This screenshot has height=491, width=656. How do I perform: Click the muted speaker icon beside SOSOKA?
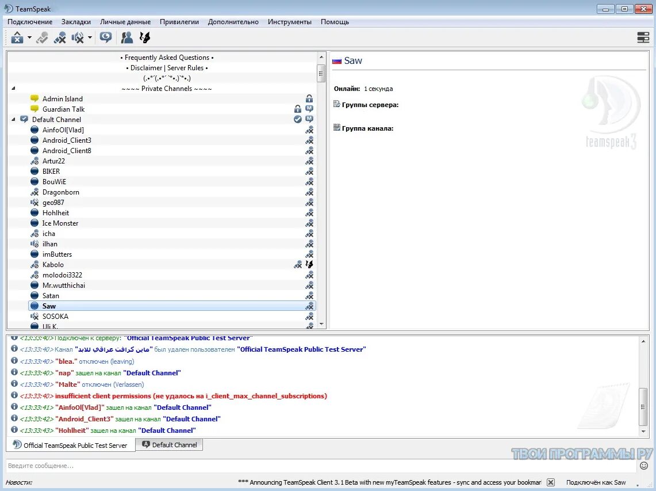[34, 317]
